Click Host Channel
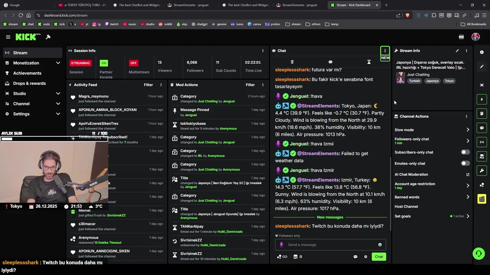 pyautogui.click(x=406, y=207)
